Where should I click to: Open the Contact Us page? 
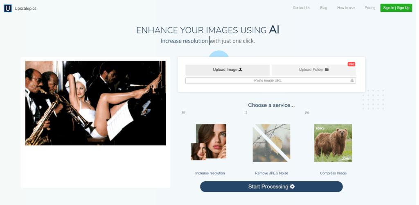tap(302, 8)
